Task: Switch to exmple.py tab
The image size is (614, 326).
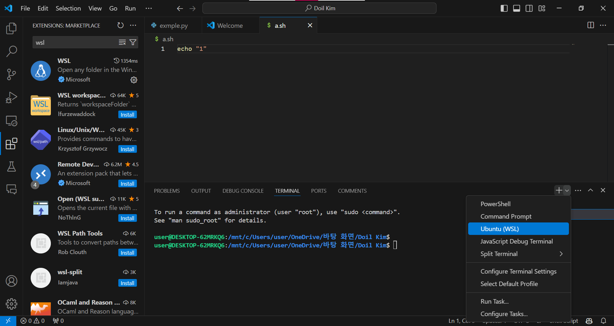Action: click(x=173, y=26)
